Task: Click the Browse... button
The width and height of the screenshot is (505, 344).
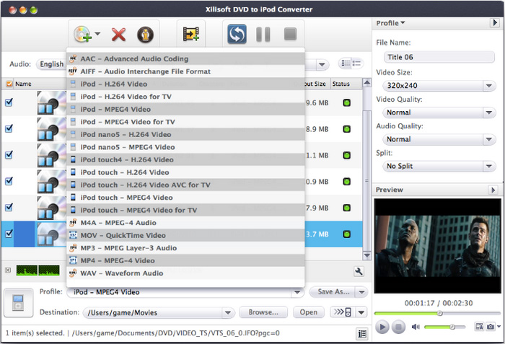Action: click(263, 312)
